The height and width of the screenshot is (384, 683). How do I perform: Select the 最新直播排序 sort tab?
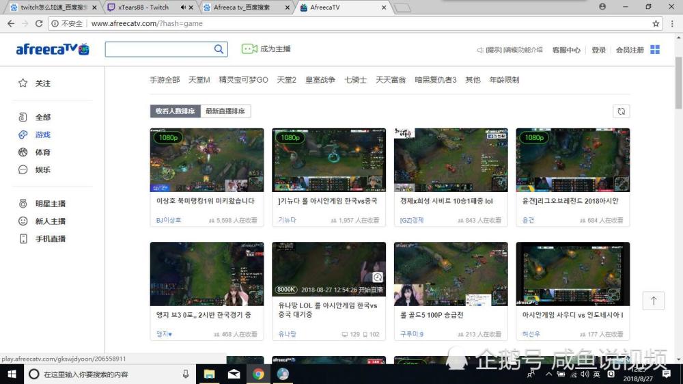click(225, 111)
